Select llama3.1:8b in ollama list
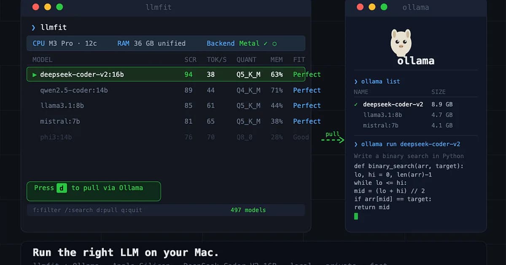The height and width of the screenshot is (265, 506). (x=382, y=115)
